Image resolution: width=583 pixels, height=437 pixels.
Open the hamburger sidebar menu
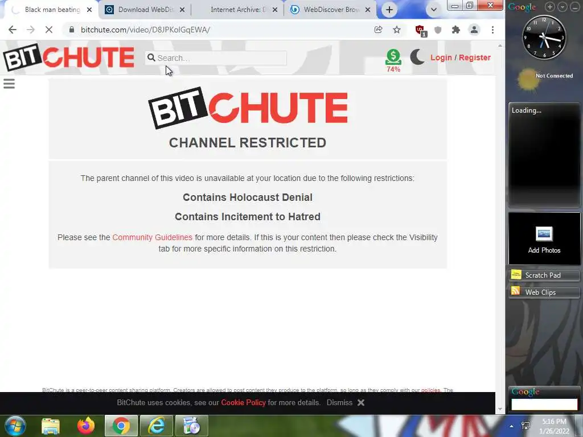9,84
